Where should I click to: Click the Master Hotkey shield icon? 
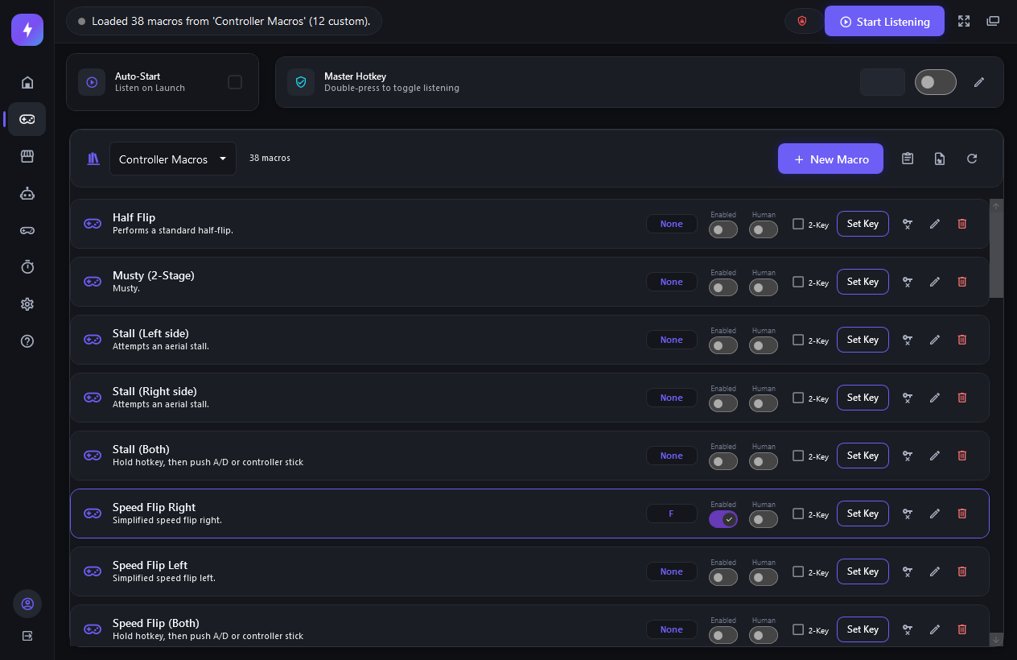point(301,82)
